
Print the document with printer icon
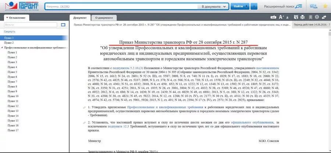point(303,17)
